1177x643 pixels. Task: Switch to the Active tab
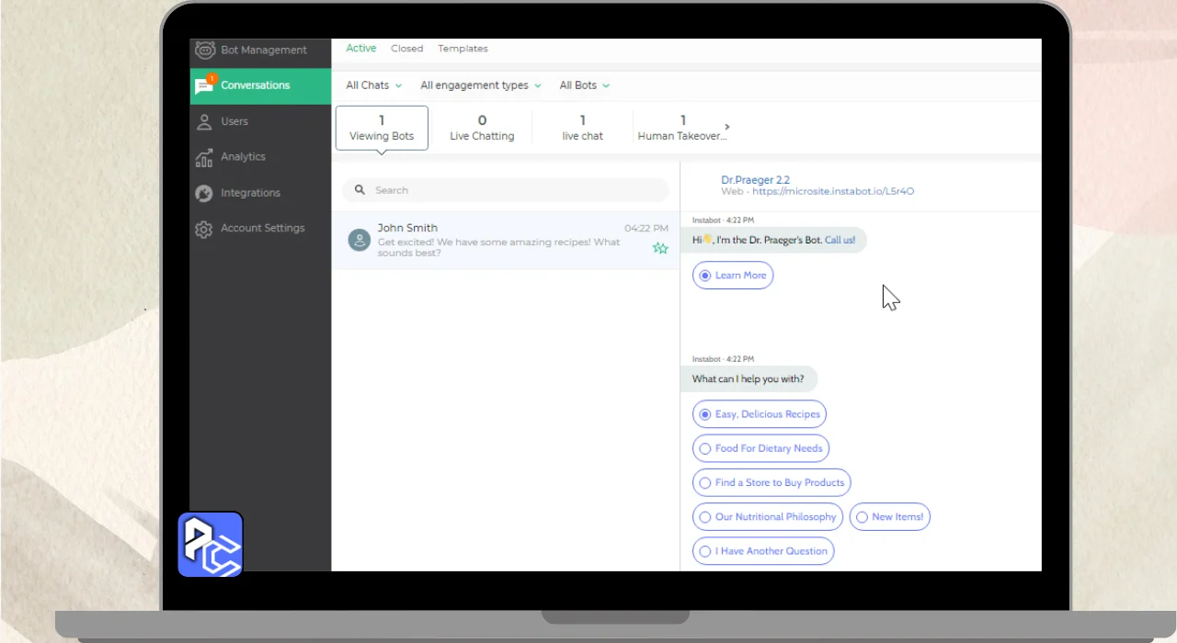click(x=361, y=49)
